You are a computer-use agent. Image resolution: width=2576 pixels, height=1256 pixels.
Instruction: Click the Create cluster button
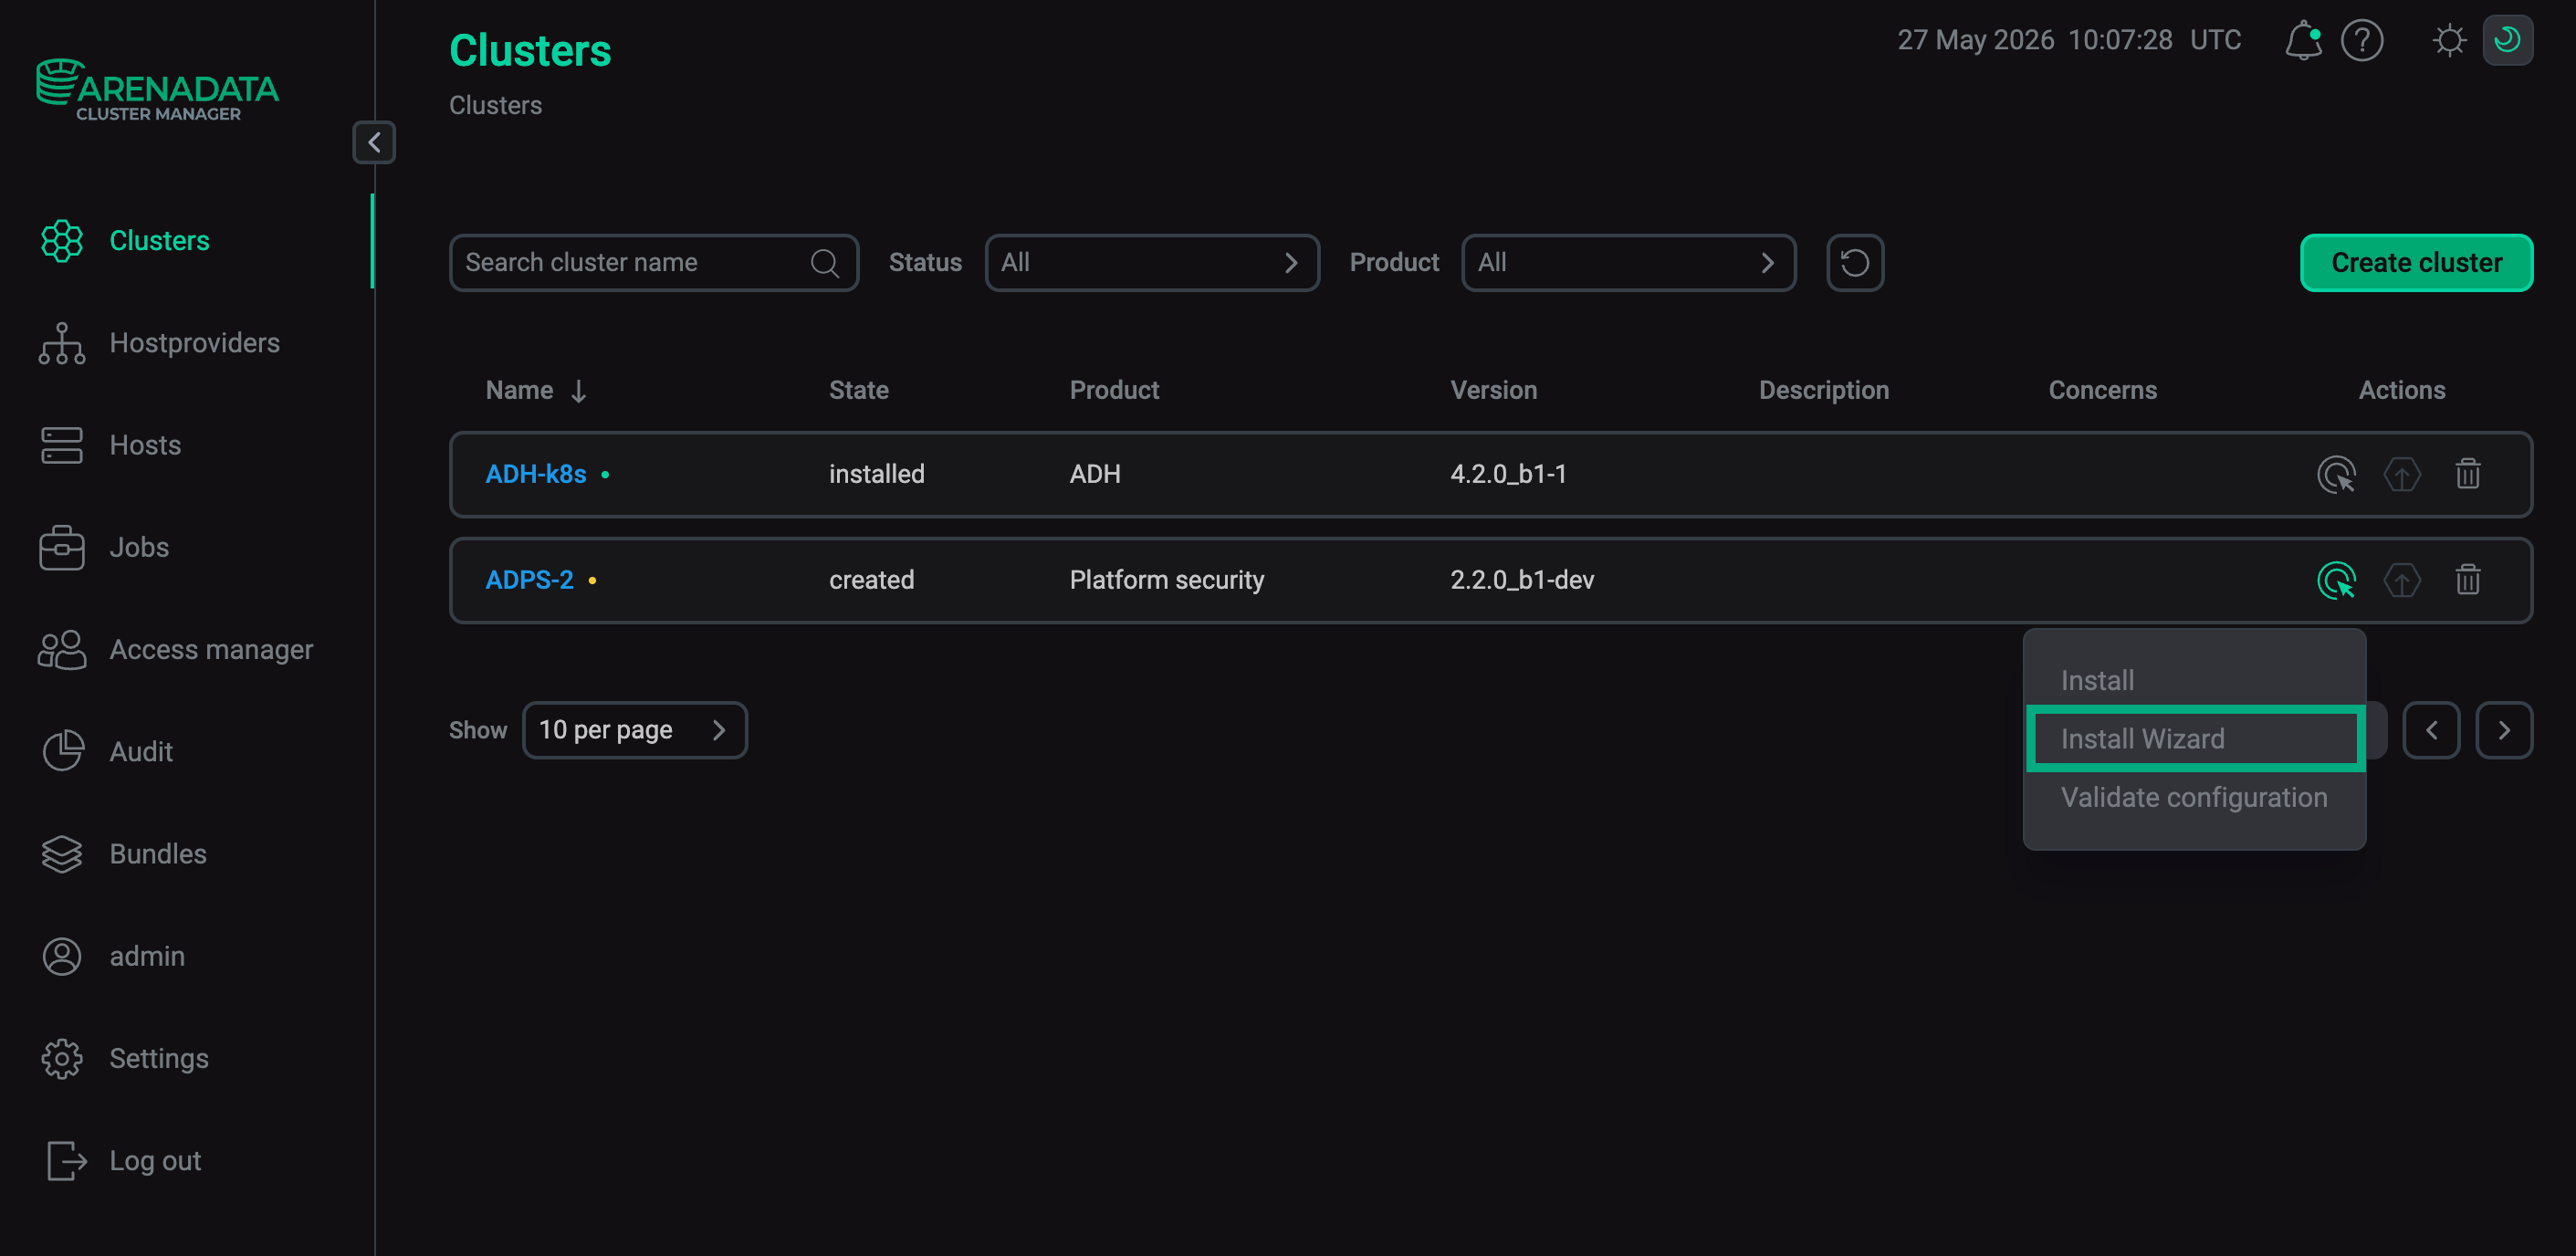pos(2416,263)
